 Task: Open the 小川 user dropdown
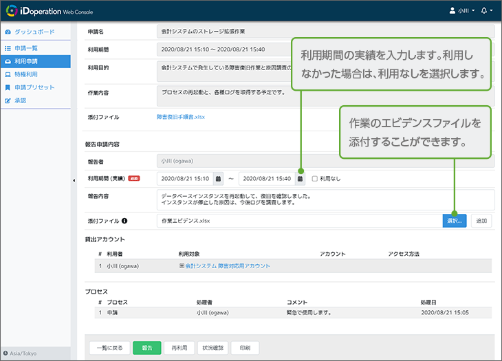pos(462,11)
